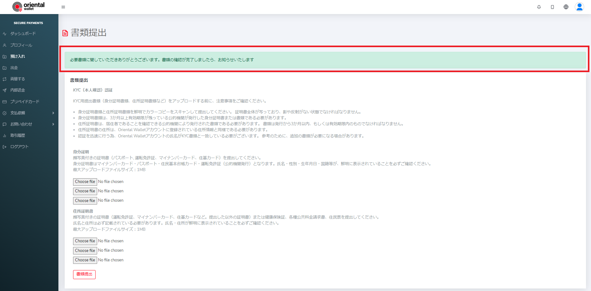The height and width of the screenshot is (291, 591).
Task: Choose first file under 住所証明書
Action: click(x=85, y=241)
